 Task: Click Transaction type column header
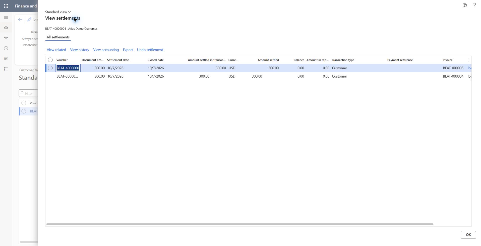343,60
